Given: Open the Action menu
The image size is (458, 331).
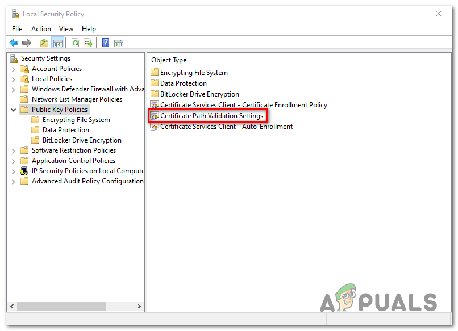Looking at the screenshot, I should [x=41, y=29].
